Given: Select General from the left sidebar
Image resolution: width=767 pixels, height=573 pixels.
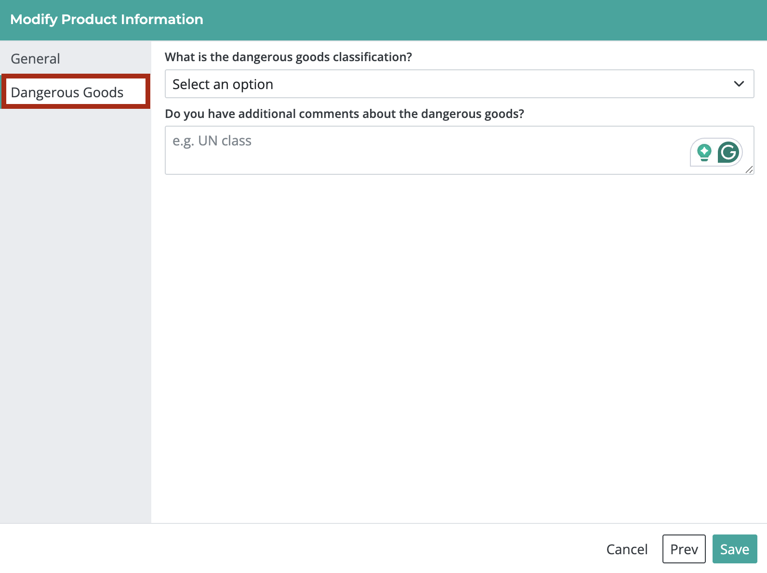Looking at the screenshot, I should pyautogui.click(x=35, y=58).
